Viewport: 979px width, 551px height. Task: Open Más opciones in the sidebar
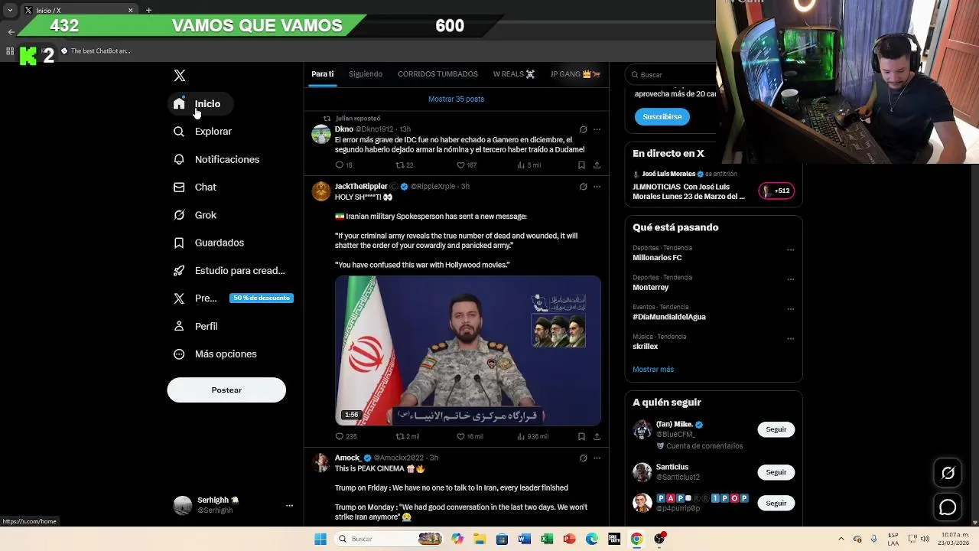[215, 354]
